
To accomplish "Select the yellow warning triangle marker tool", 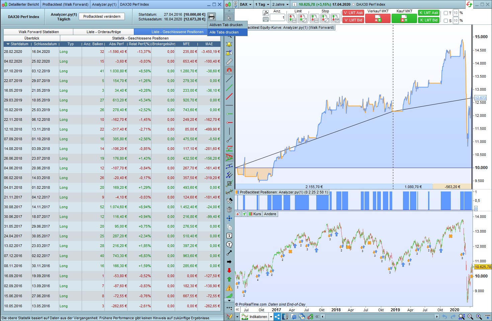I will click(x=229, y=288).
